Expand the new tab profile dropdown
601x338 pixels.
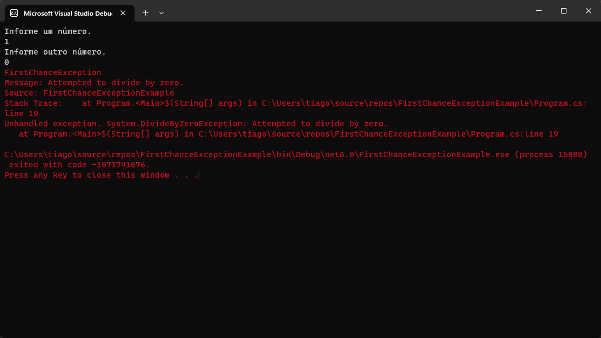(x=161, y=13)
